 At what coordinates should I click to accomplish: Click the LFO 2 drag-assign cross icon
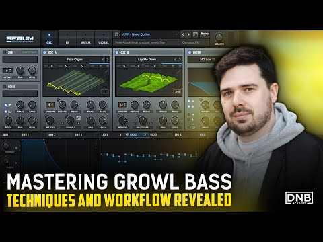coord(127,135)
